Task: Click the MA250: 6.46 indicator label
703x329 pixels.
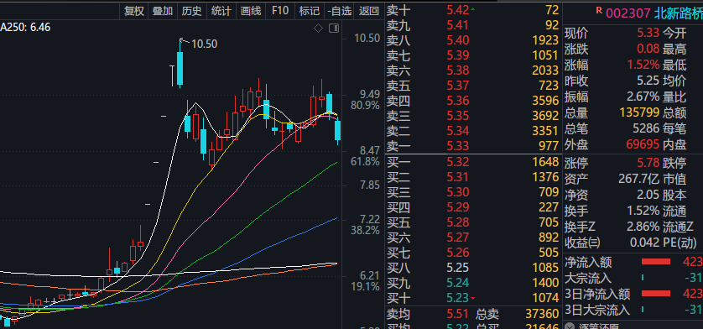Action: click(25, 28)
